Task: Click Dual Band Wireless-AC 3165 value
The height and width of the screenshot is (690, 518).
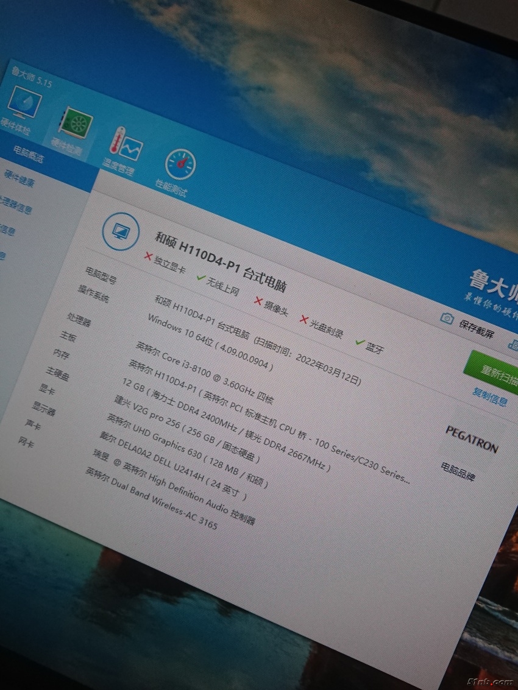Action: click(152, 498)
